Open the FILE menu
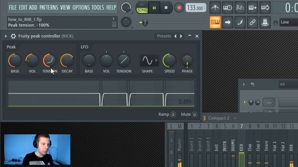 point(13,7)
